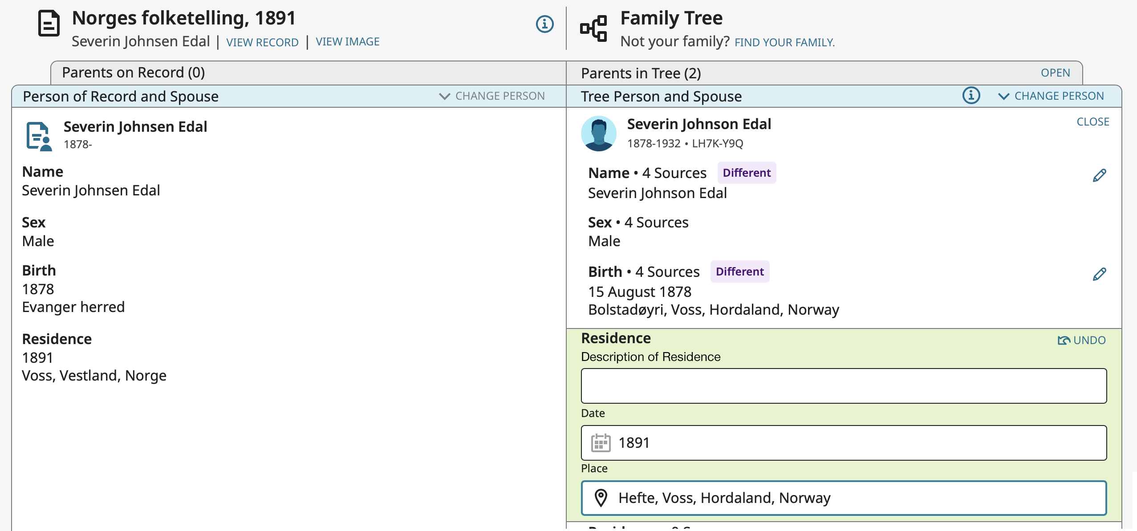The height and width of the screenshot is (531, 1137).
Task: Click Severin Johnson Edal's avatar portrait
Action: pos(599,134)
